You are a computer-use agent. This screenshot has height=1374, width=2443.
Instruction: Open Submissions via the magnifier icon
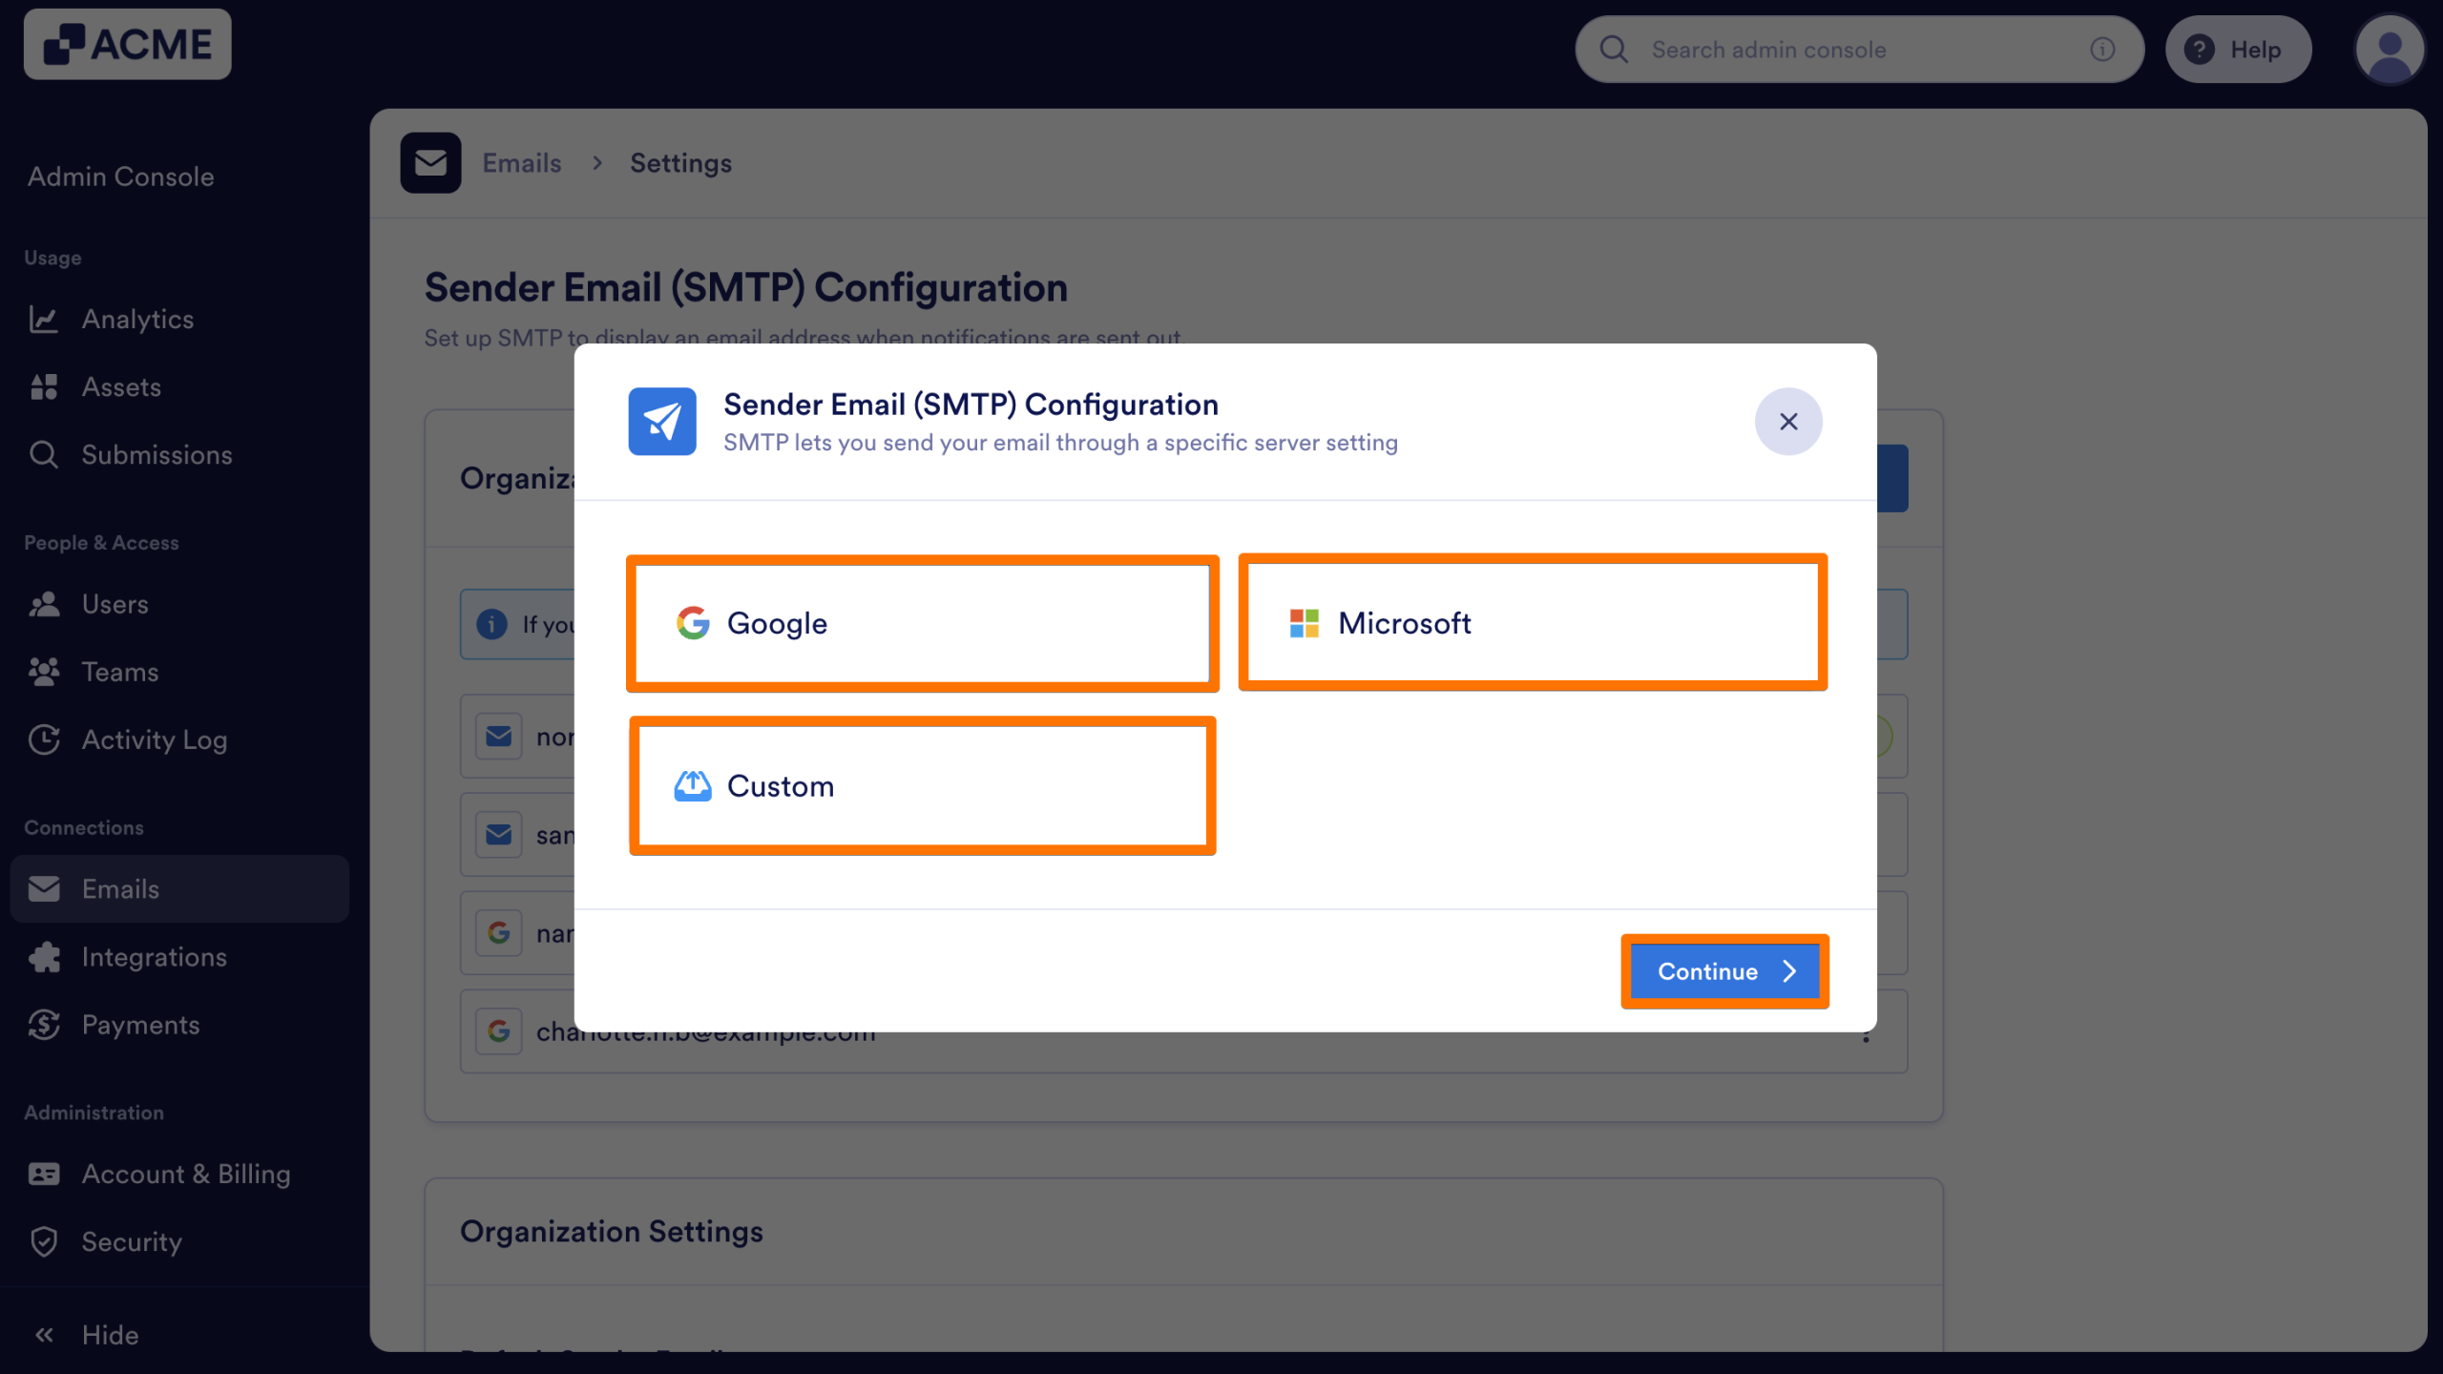tap(44, 455)
